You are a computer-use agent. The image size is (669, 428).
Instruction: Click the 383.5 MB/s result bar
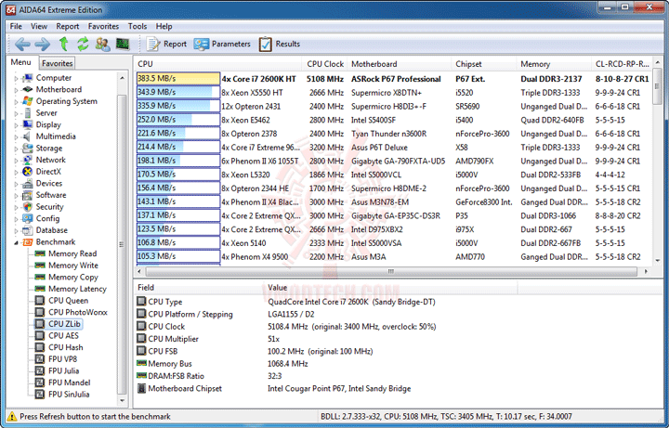[x=178, y=78]
